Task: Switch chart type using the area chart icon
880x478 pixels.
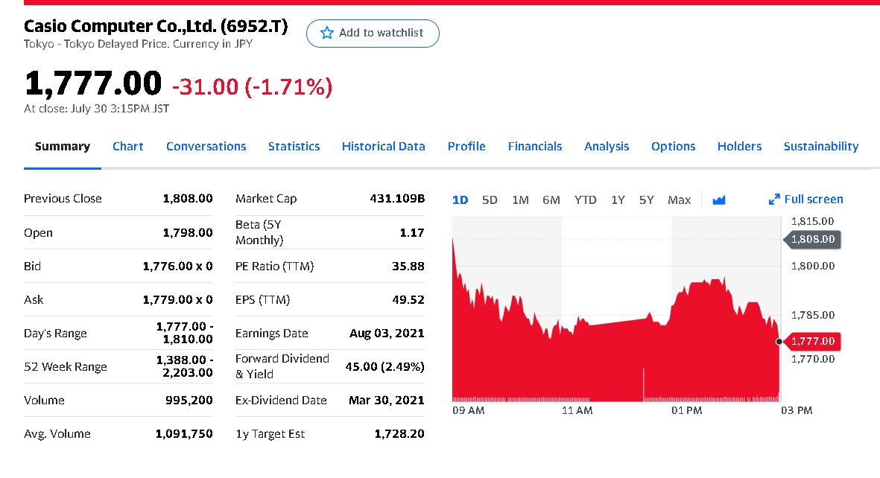Action: point(719,200)
